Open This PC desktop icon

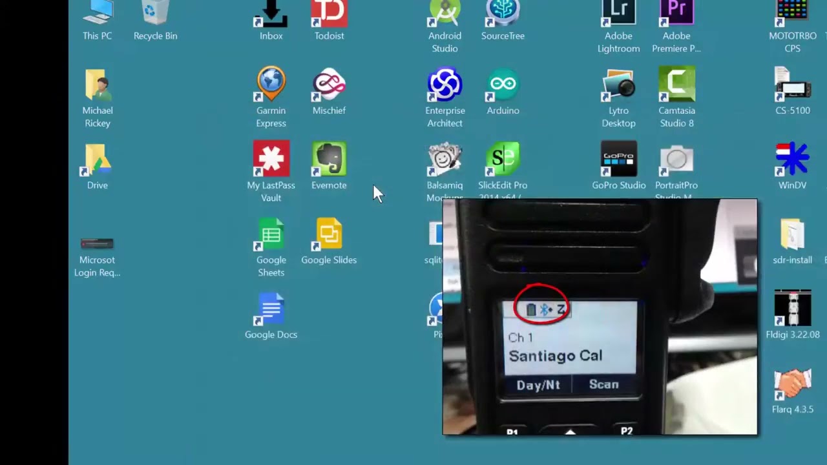98,21
